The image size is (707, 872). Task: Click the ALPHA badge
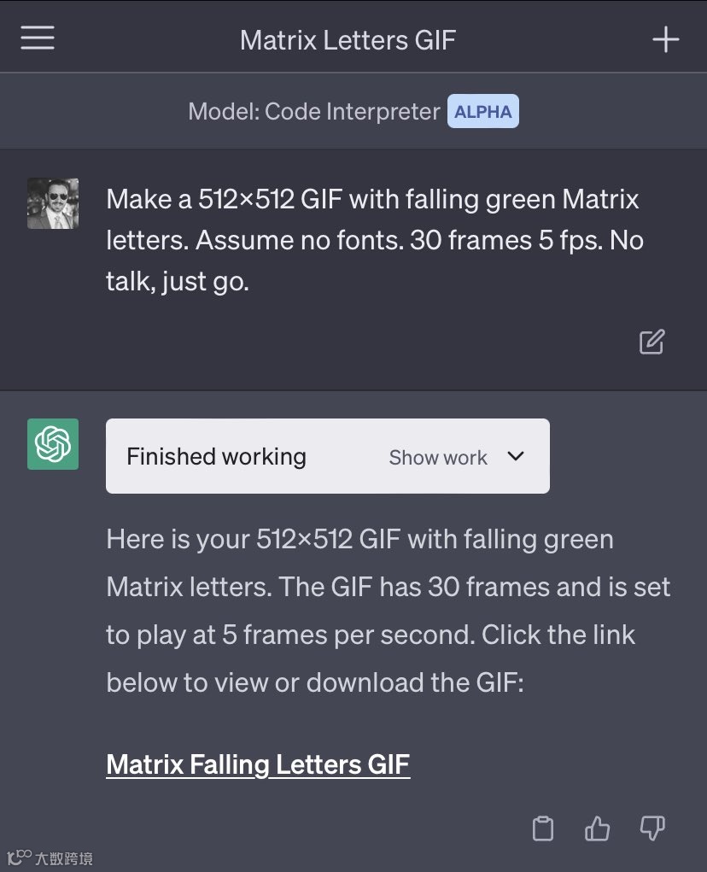(x=483, y=111)
